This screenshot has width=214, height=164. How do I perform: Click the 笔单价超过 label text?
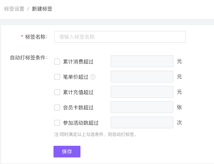(76, 77)
